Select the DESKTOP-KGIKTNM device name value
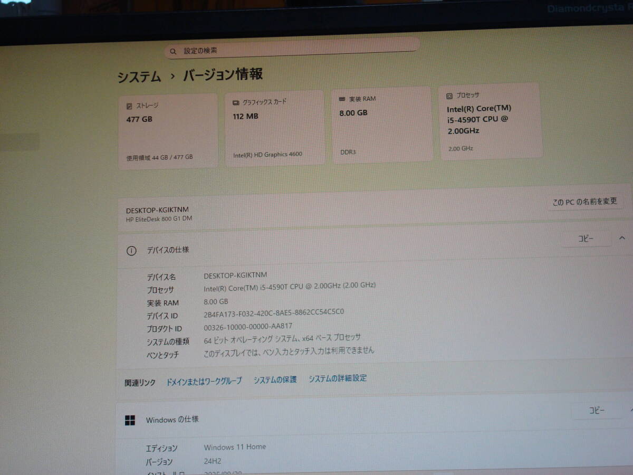This screenshot has height=475, width=633. point(235,275)
